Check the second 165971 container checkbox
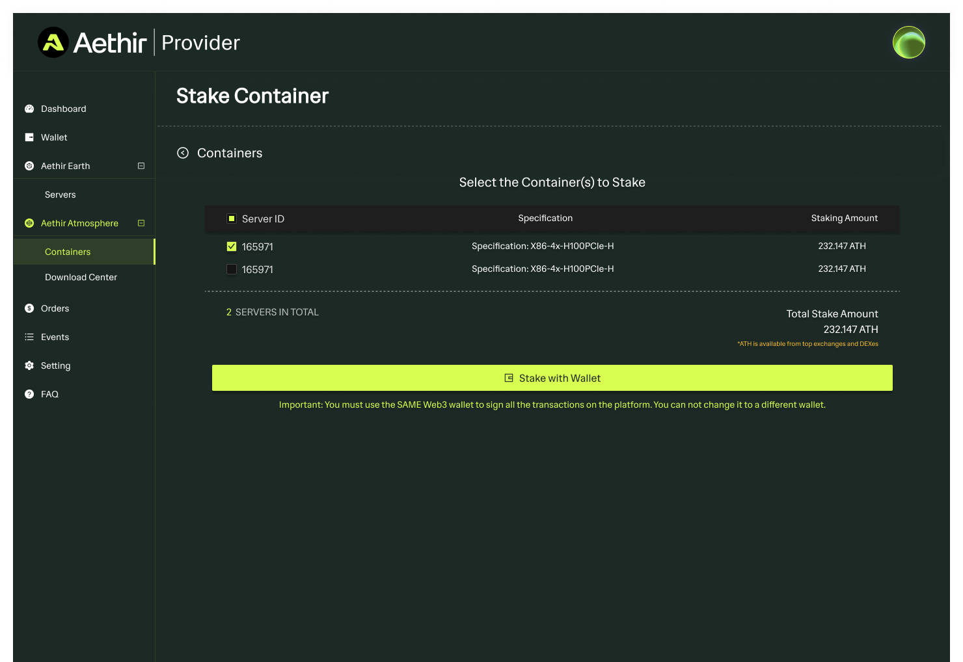The width and height of the screenshot is (963, 662). pyautogui.click(x=231, y=270)
